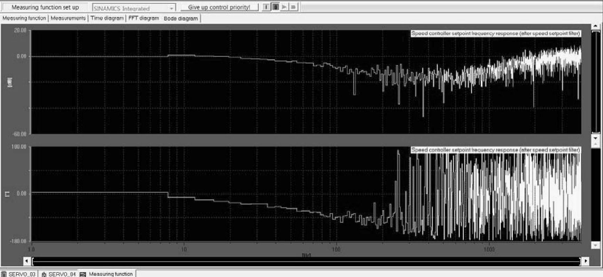Click the SERVO_03 tab icon
Image resolution: width=603 pixels, height=277 pixels.
(x=4, y=274)
